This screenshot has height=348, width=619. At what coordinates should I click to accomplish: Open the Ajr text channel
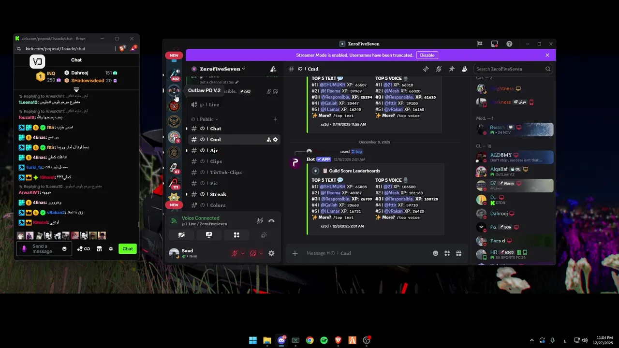(235, 150)
